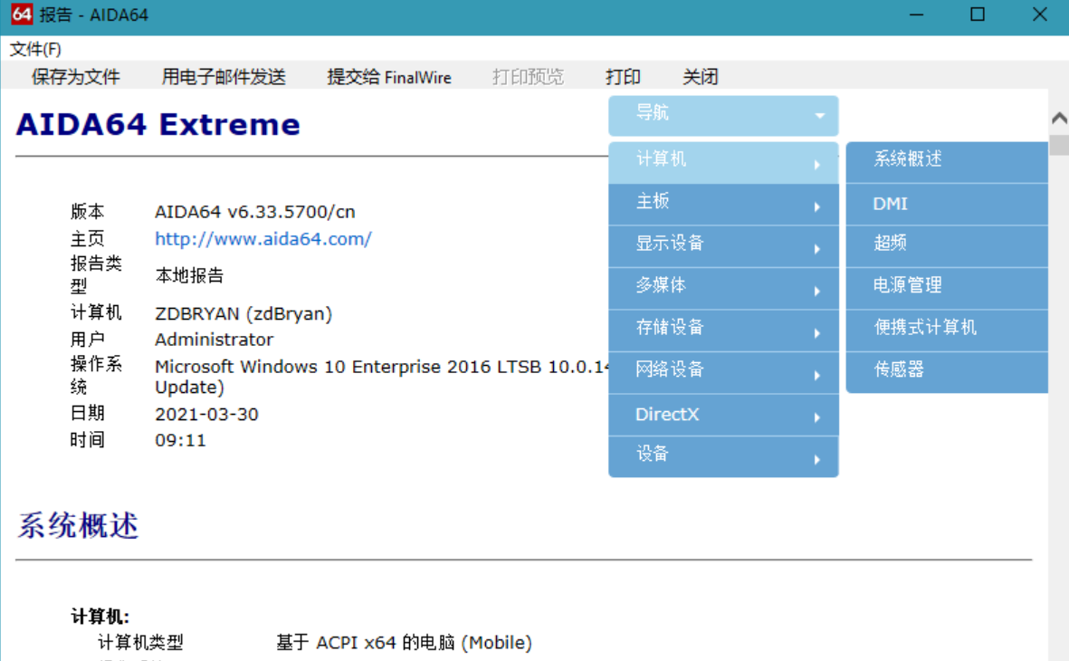Click the scrollbar up arrow

[1059, 118]
